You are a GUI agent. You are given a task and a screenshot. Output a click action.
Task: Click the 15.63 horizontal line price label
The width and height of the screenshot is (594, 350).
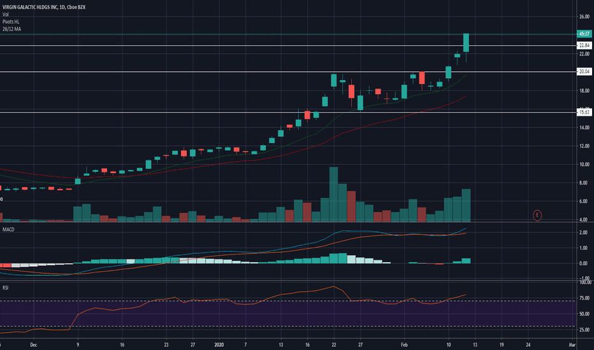(584, 112)
